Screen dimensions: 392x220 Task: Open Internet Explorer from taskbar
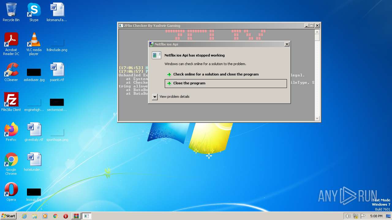point(24,216)
